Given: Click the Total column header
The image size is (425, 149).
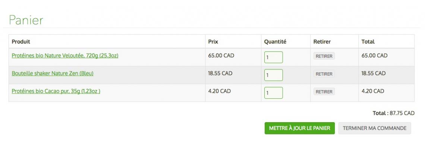Looking at the screenshot, I should (368, 42).
